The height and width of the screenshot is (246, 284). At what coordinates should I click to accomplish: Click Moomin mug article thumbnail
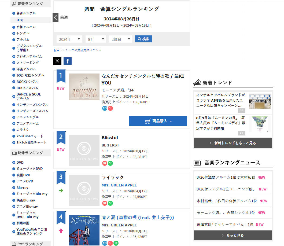click(x=260, y=124)
